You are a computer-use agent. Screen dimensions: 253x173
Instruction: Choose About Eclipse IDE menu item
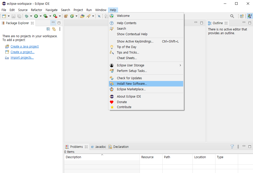[146, 97]
